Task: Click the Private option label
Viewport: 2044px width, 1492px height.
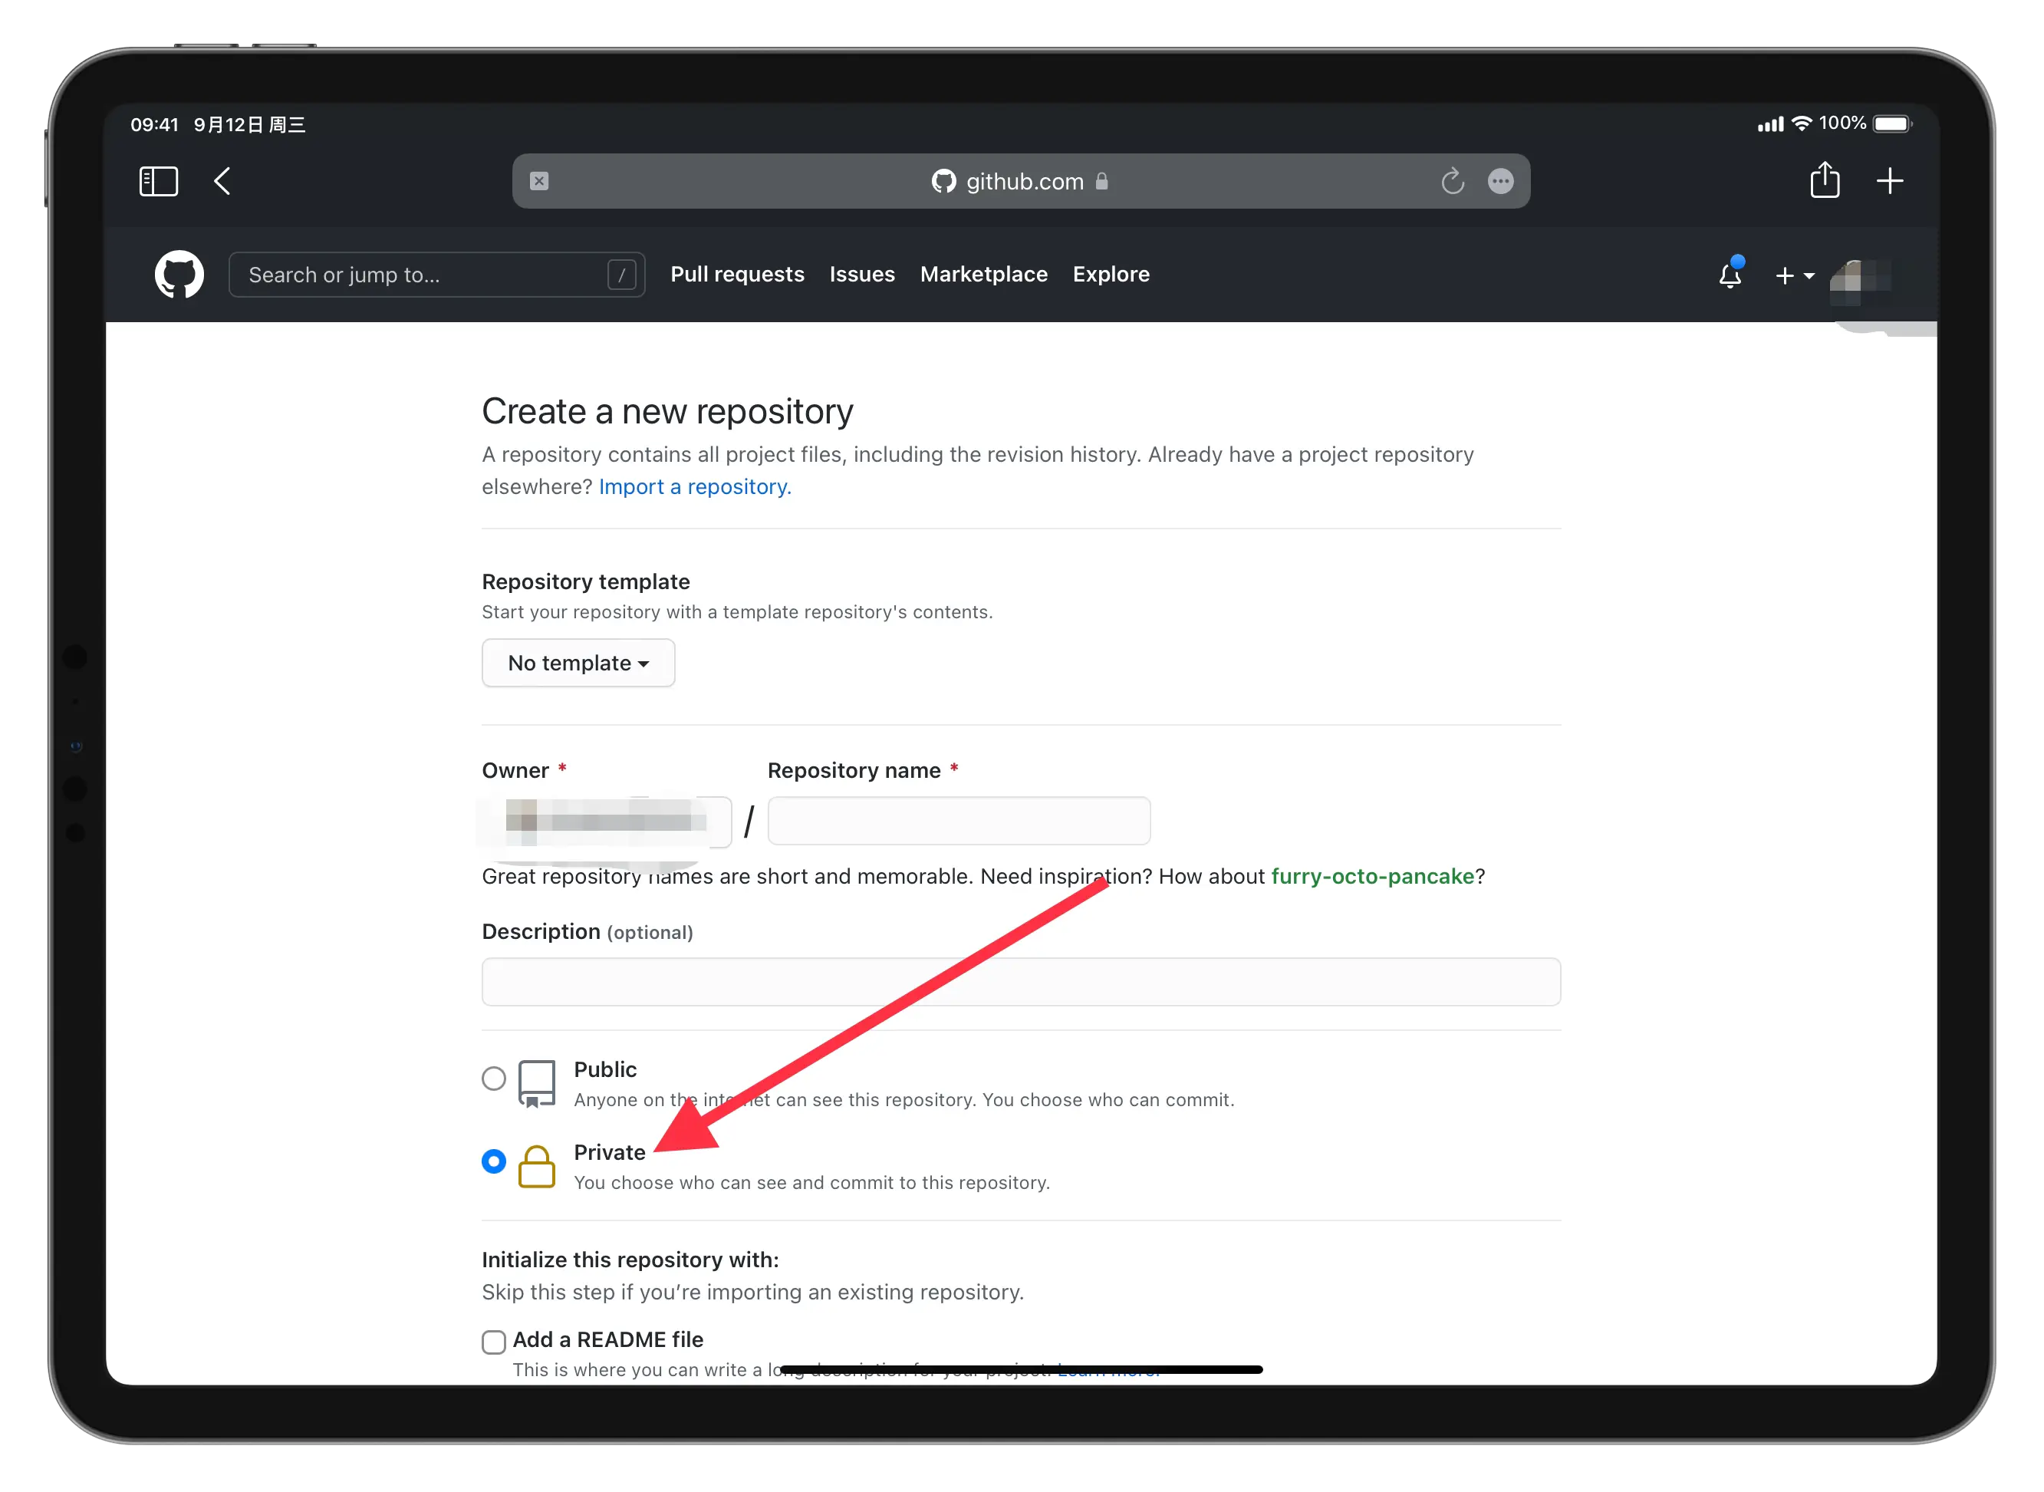Action: point(610,1153)
